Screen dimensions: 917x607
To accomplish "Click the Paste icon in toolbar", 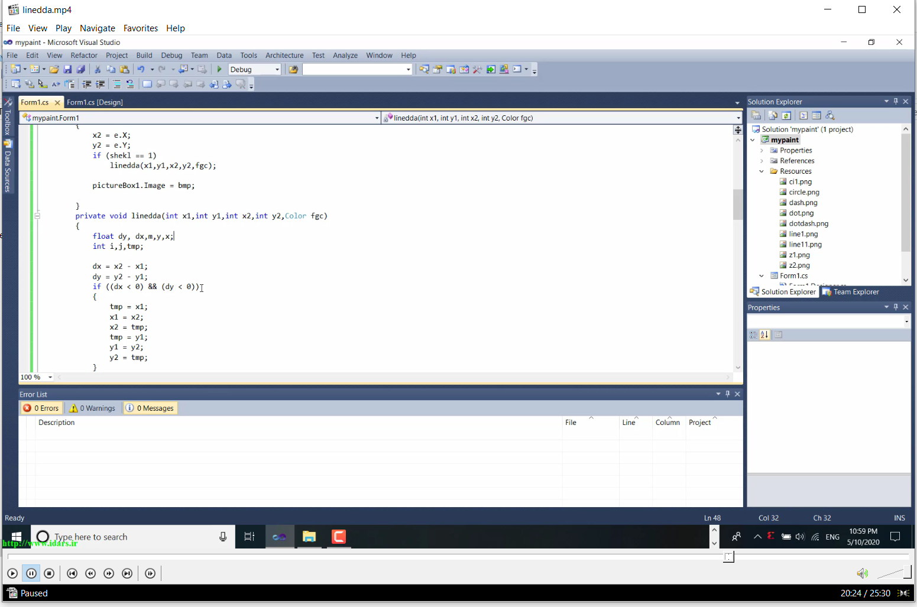I will pyautogui.click(x=124, y=69).
